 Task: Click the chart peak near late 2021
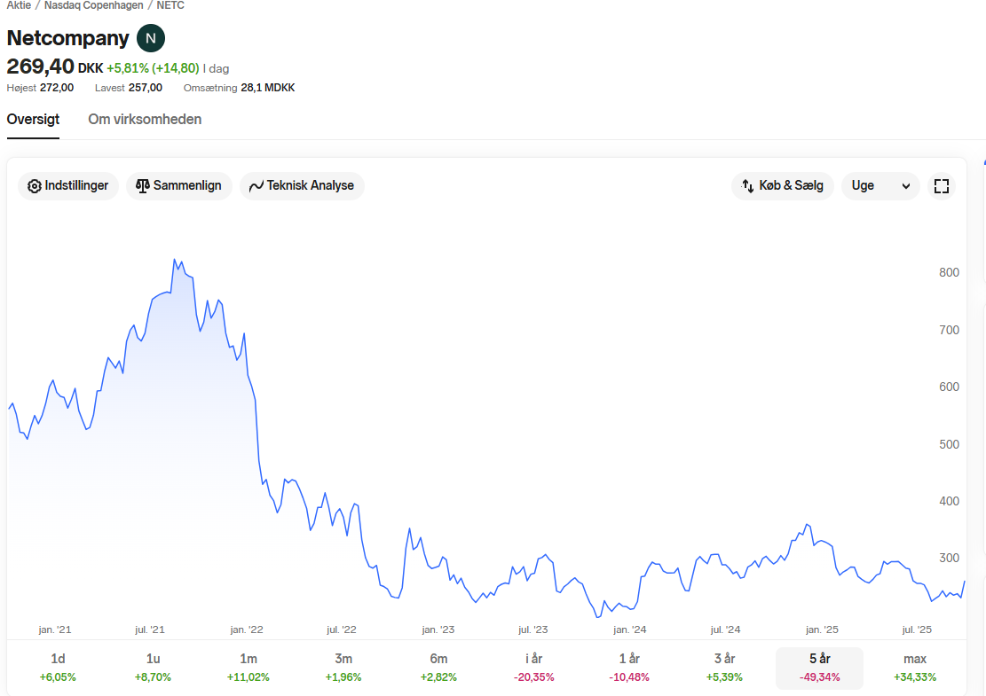174,260
